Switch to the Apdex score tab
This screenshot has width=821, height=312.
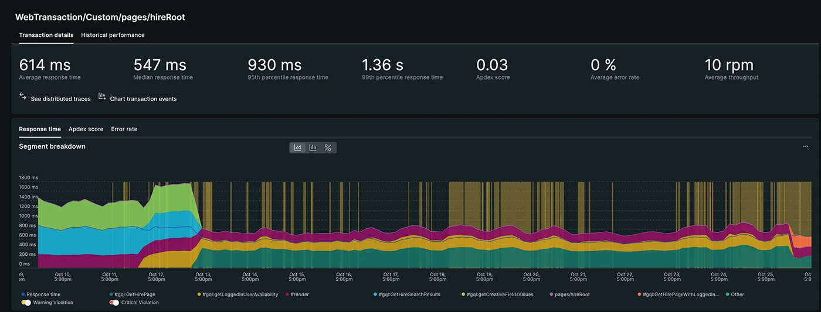point(86,129)
